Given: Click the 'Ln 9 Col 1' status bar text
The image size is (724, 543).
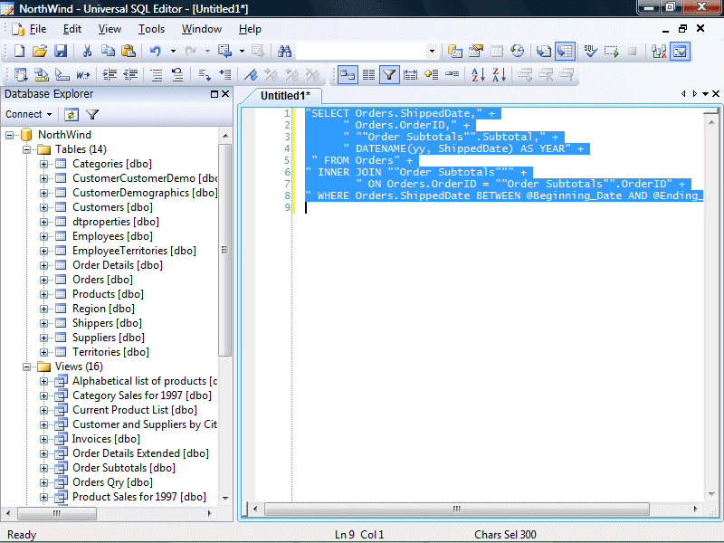Looking at the screenshot, I should tap(359, 535).
